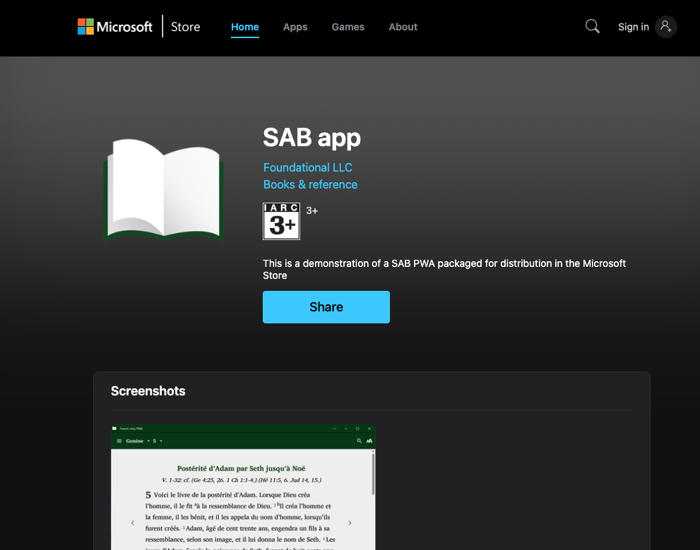The width and height of the screenshot is (700, 550).
Task: Click the Microsoft logo in the header
Action: tap(115, 27)
